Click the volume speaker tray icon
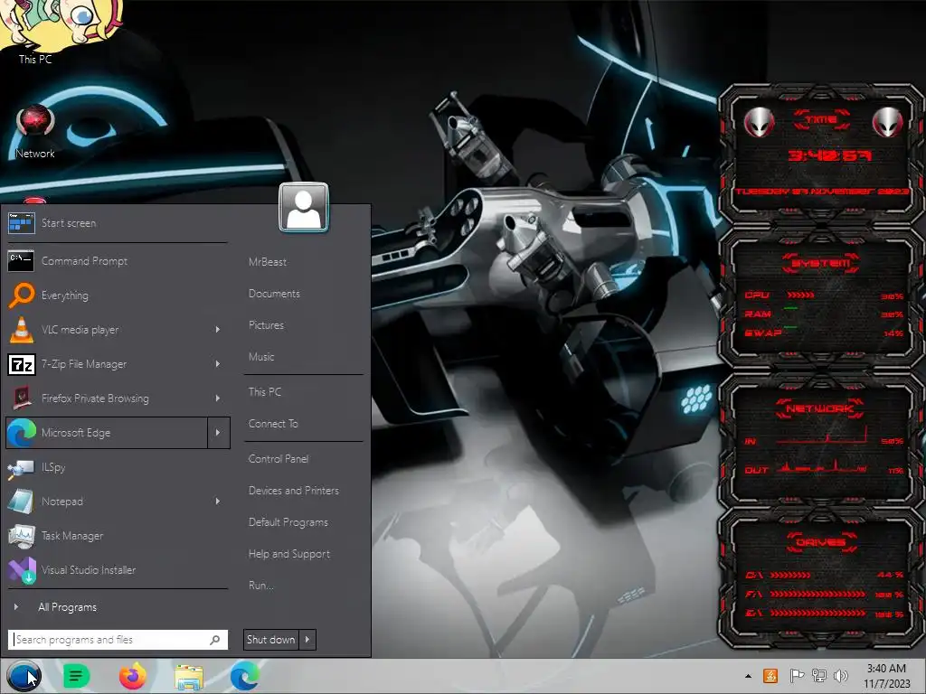This screenshot has height=694, width=926. click(841, 676)
